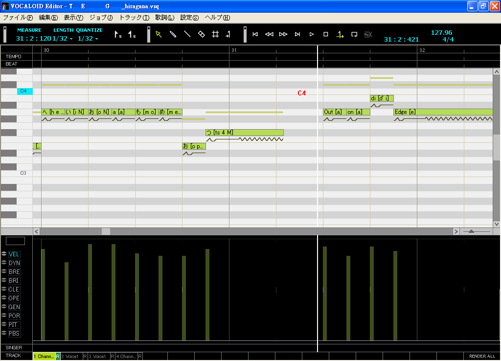Image resolution: width=501 pixels, height=361 pixels.
Task: Select the arrow pointer tool
Action: 159,34
